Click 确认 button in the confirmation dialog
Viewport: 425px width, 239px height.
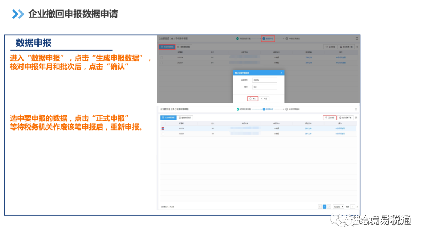253,99
